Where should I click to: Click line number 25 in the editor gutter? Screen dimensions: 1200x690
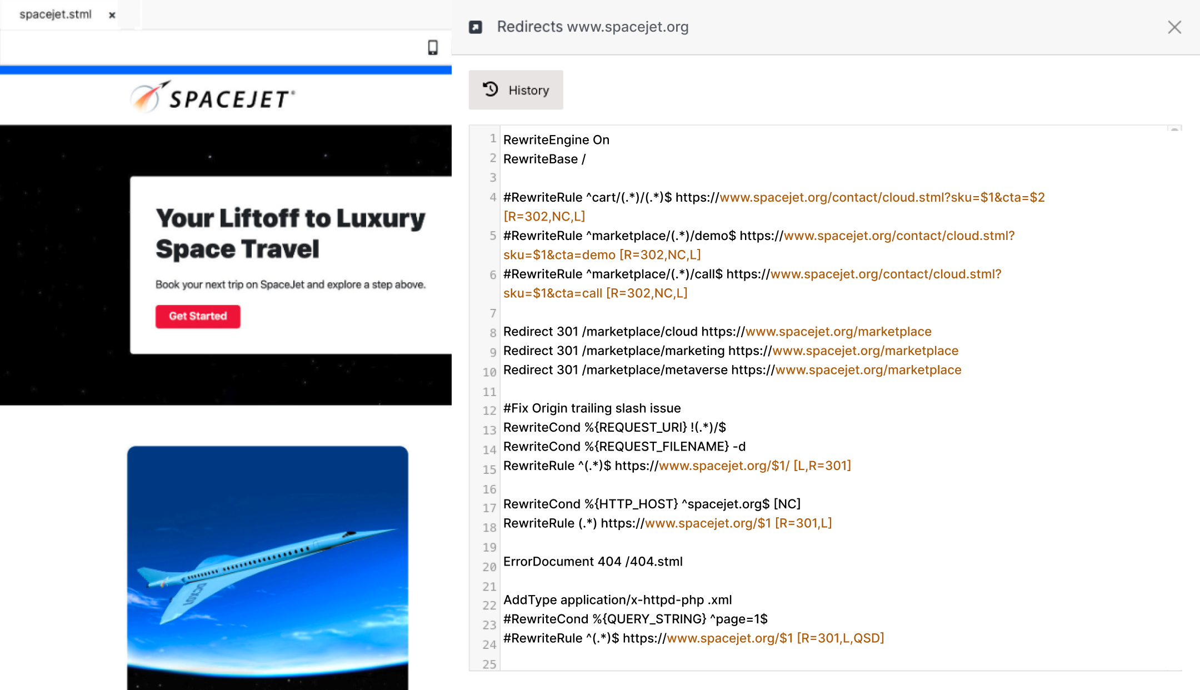pos(489,664)
